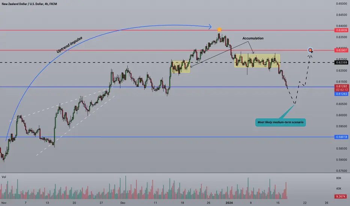Click the current price label 0.61292

point(341,87)
